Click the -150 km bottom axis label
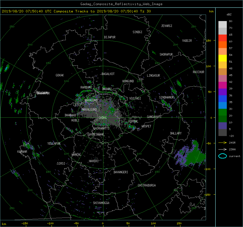The image size is (243, 227). (x=25, y=223)
